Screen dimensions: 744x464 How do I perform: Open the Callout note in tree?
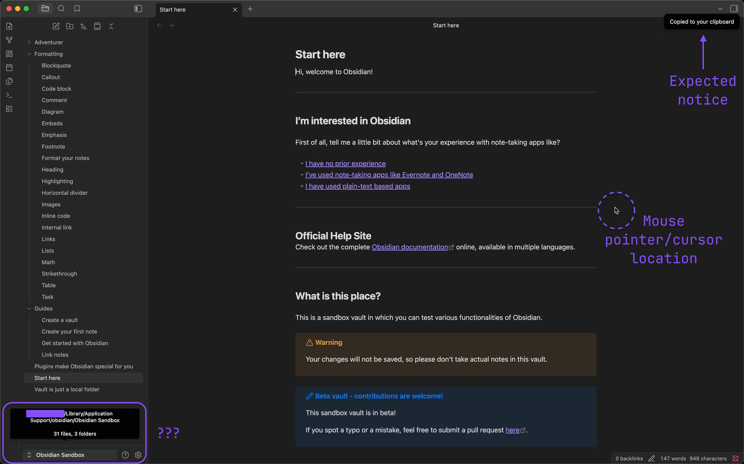coord(51,77)
